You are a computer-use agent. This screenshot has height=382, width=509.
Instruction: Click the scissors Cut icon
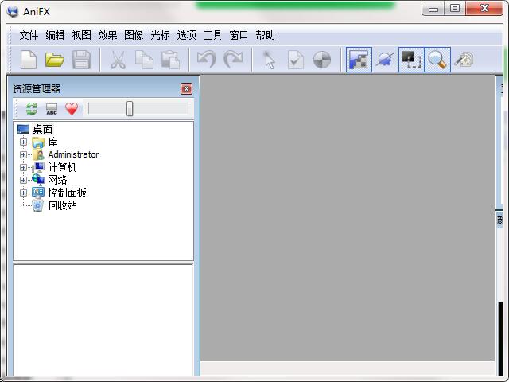tap(118, 60)
